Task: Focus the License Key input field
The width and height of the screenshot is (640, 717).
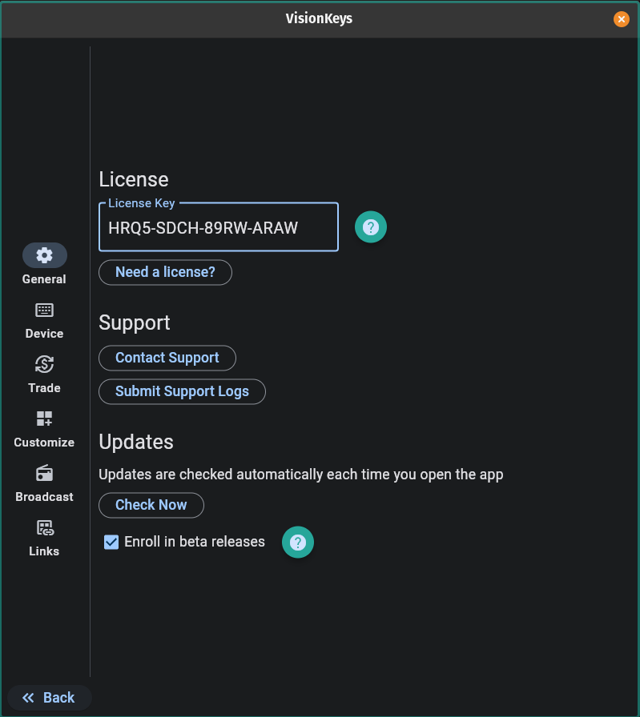Action: tap(219, 227)
